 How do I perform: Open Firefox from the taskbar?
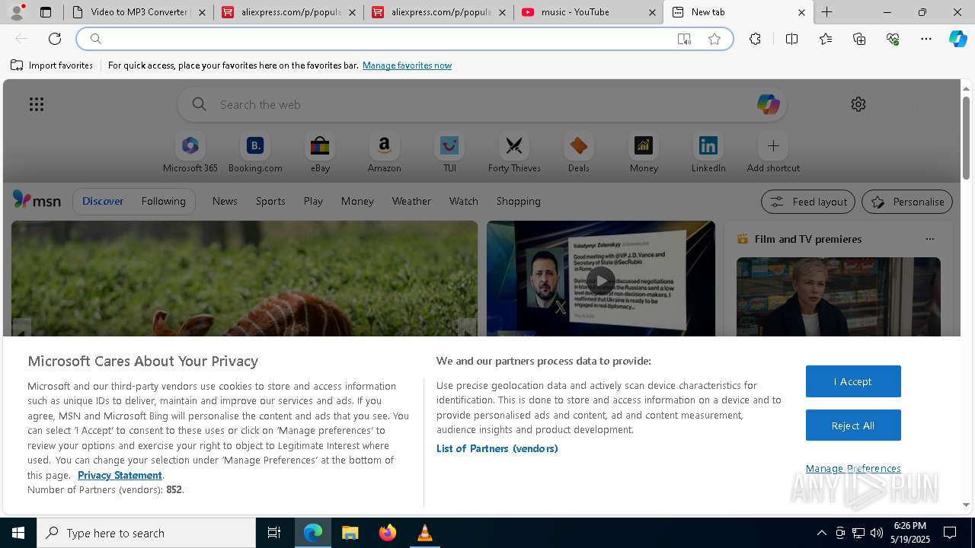tap(387, 533)
